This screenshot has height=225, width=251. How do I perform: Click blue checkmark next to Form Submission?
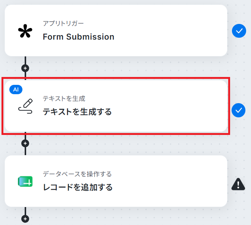point(239,31)
